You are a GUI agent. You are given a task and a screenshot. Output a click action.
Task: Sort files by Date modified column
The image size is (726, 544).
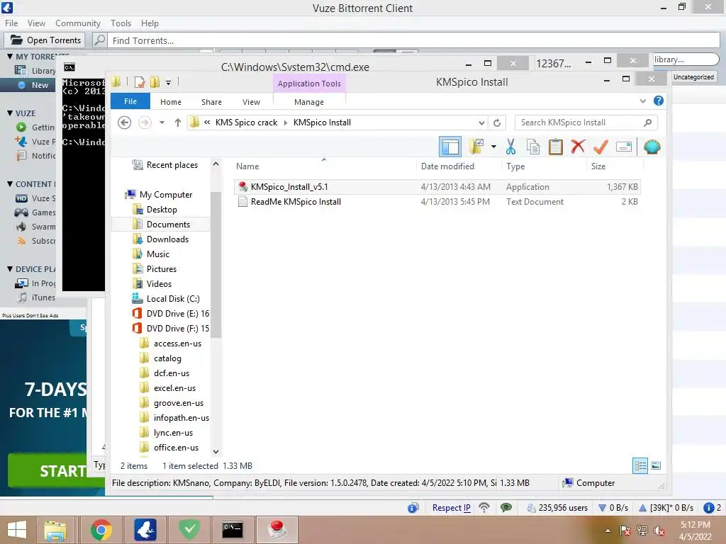coord(459,166)
